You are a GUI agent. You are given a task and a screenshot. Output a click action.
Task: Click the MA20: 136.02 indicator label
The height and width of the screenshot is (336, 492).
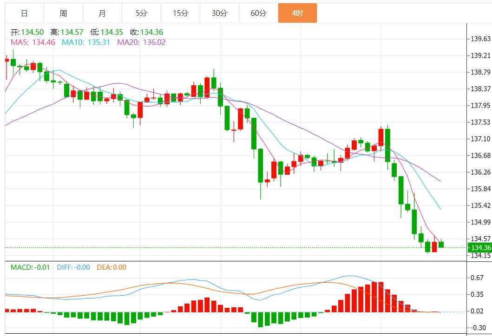[142, 42]
